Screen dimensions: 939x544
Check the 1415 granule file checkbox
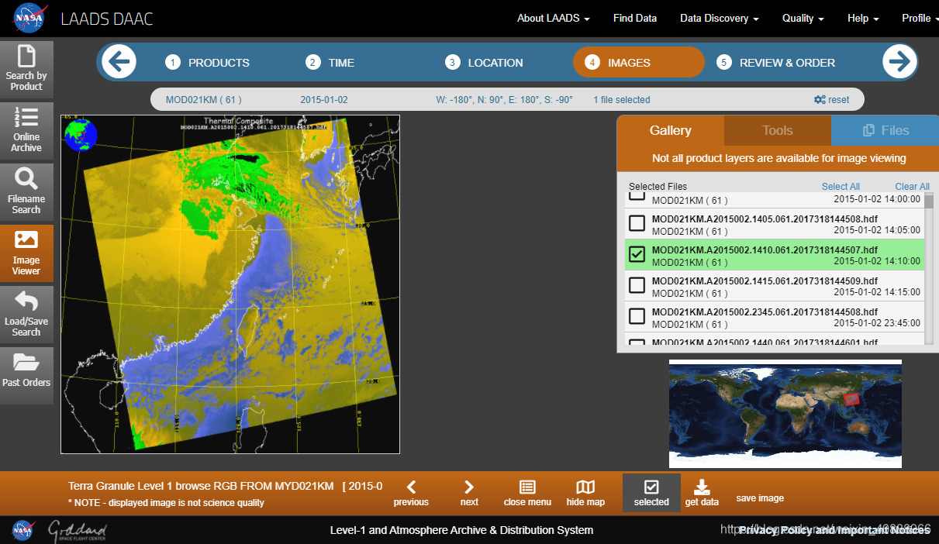637,285
